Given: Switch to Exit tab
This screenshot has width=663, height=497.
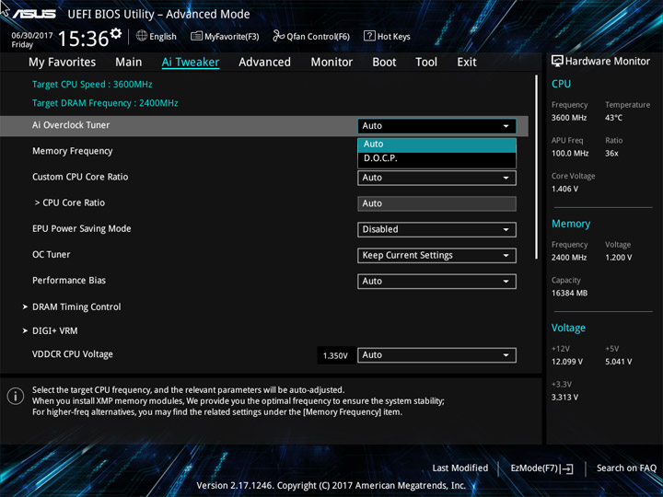Looking at the screenshot, I should coord(467,63).
